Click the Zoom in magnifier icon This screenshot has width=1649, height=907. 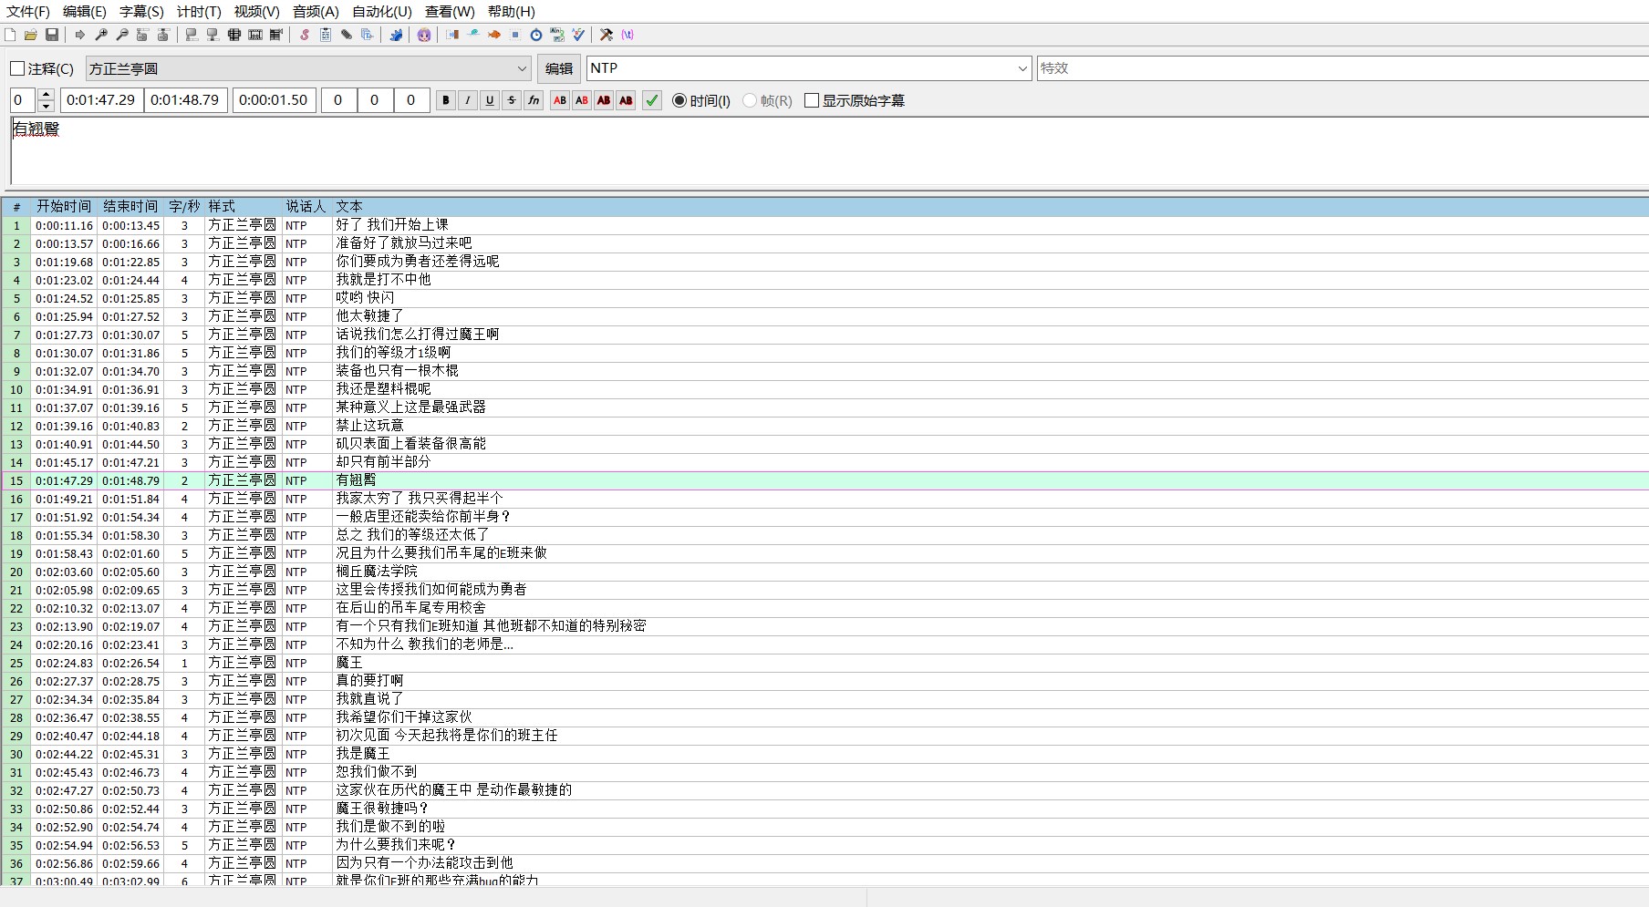pyautogui.click(x=101, y=35)
